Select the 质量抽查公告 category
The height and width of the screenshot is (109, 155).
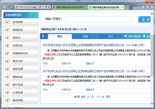click(x=21, y=53)
